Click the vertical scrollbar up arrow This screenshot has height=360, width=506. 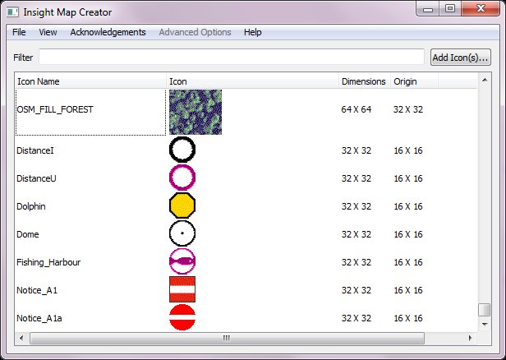pos(485,81)
